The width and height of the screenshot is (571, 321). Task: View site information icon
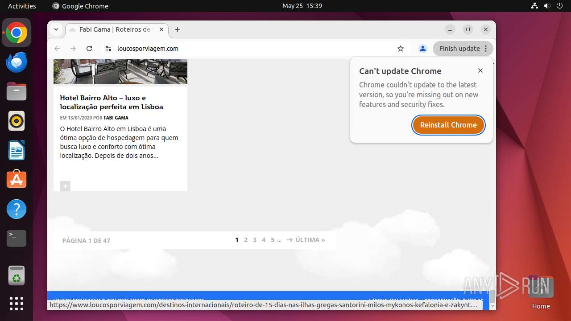[108, 49]
